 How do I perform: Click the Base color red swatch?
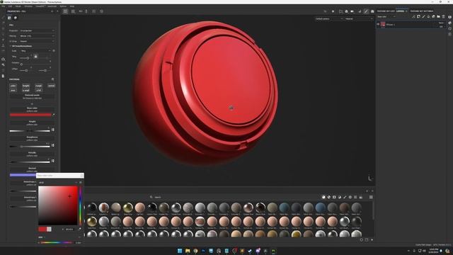[x=30, y=115]
